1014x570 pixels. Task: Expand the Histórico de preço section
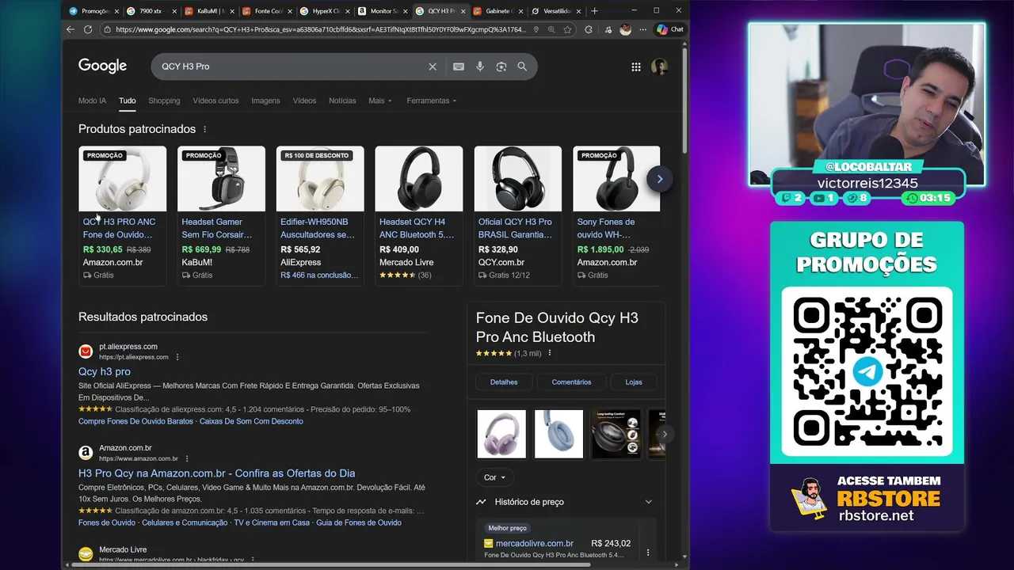point(564,502)
